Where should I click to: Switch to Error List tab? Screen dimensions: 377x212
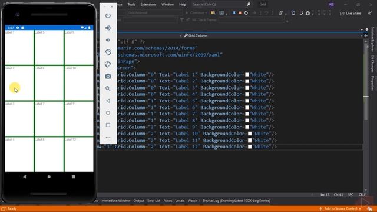click(154, 201)
